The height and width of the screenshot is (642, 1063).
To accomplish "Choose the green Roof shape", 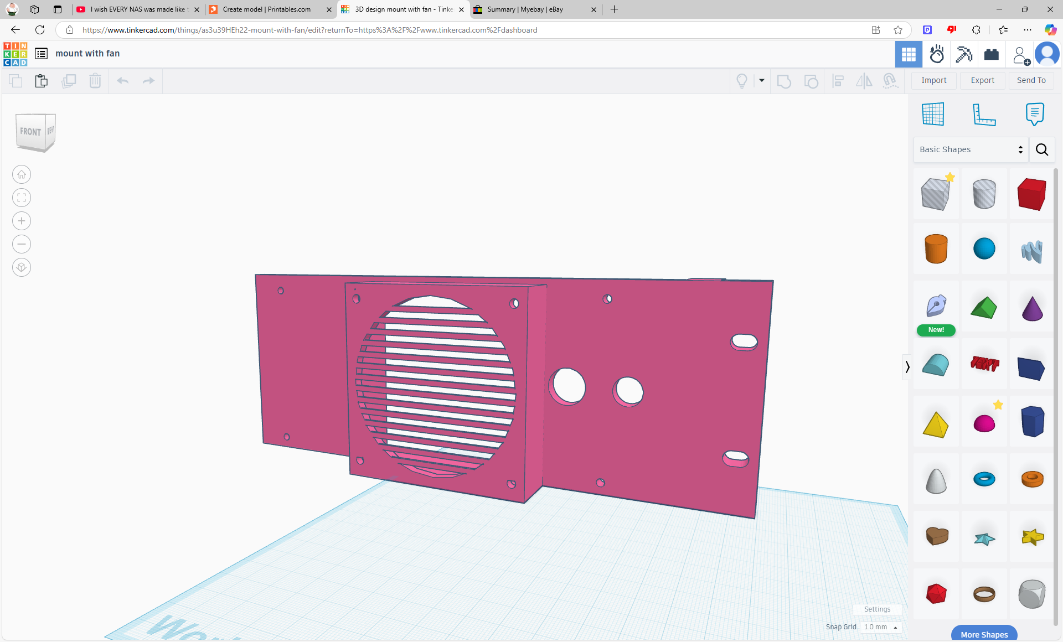I will 984,308.
